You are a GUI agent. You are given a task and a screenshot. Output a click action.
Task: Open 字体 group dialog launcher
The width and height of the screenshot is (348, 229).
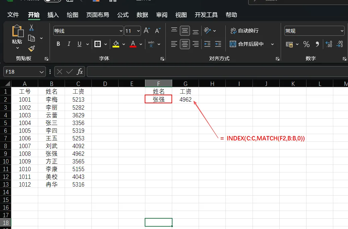point(162,59)
